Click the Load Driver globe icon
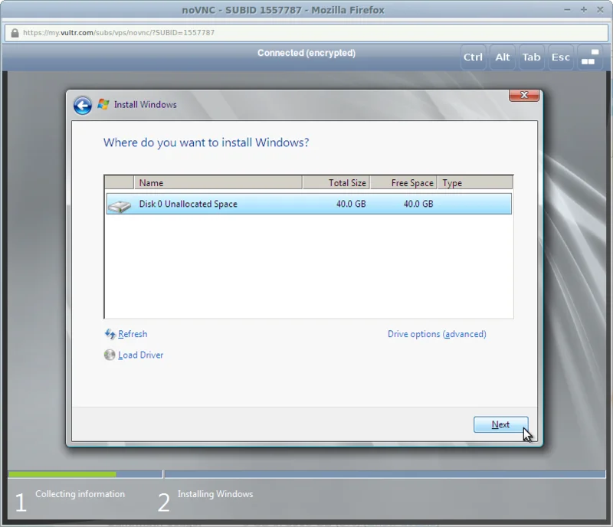 [109, 355]
